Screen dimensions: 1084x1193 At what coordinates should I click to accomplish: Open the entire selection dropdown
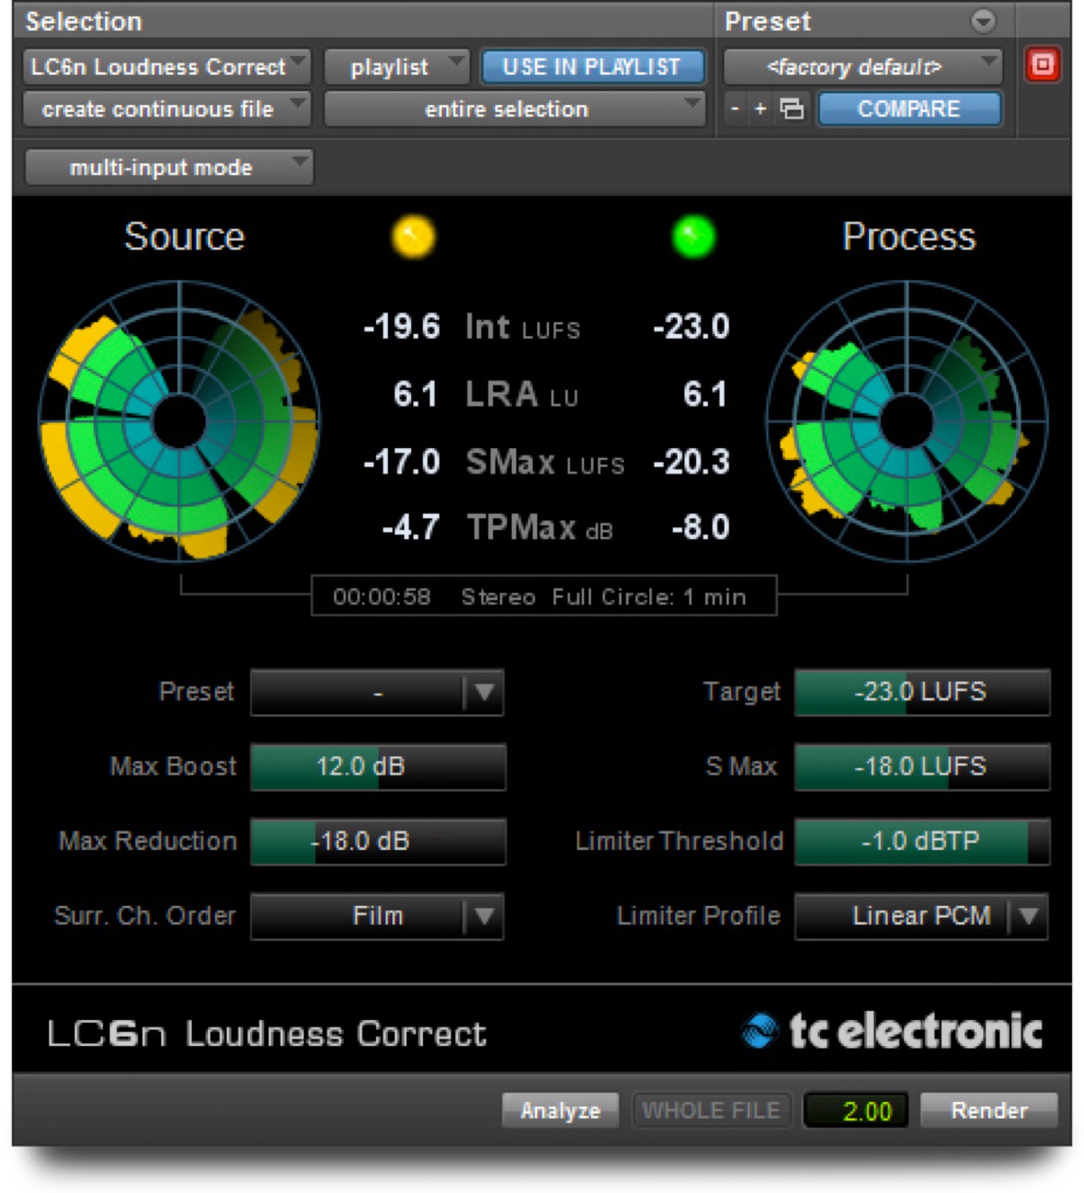(515, 109)
